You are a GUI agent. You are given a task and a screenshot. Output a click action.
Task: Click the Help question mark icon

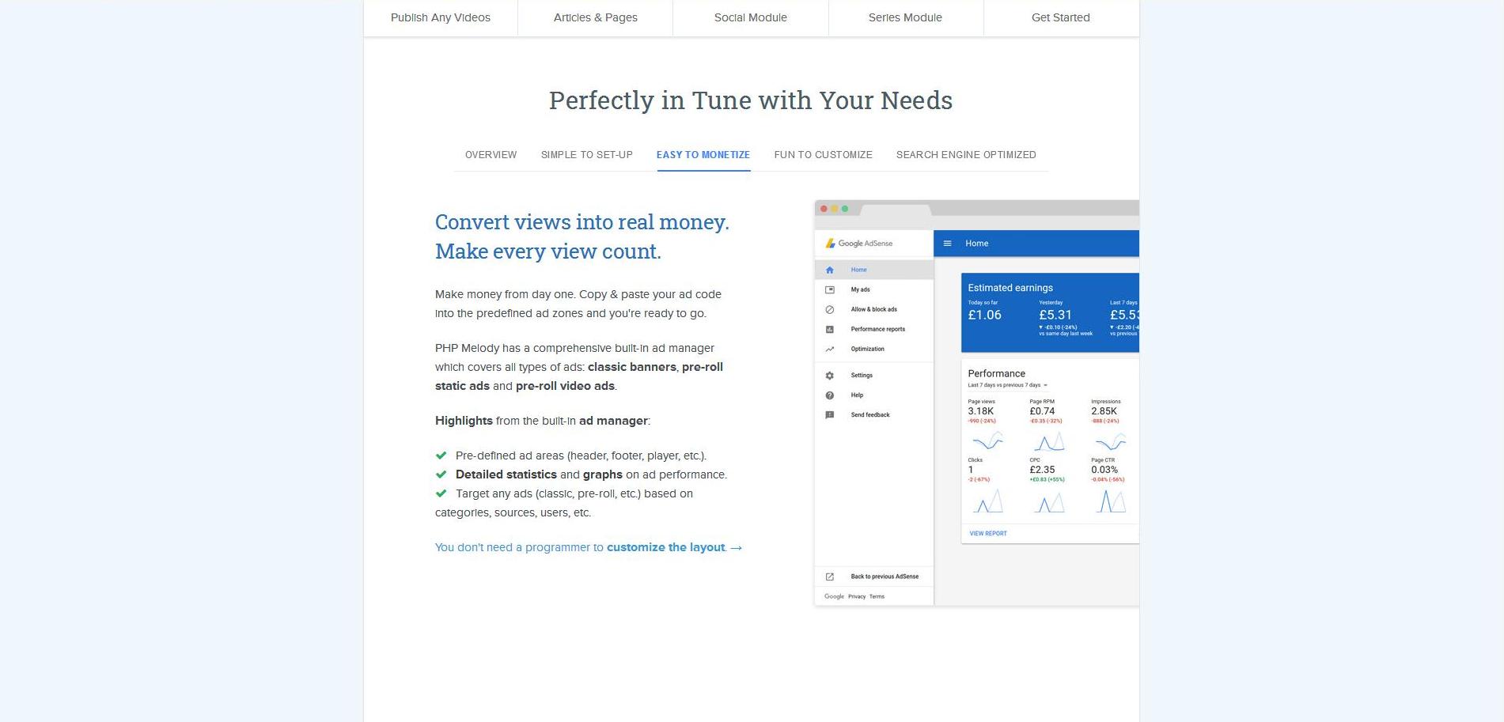click(x=829, y=395)
